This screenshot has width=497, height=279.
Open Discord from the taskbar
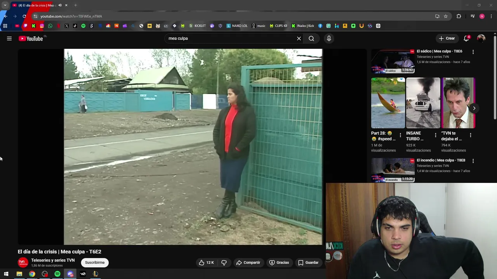click(x=70, y=274)
